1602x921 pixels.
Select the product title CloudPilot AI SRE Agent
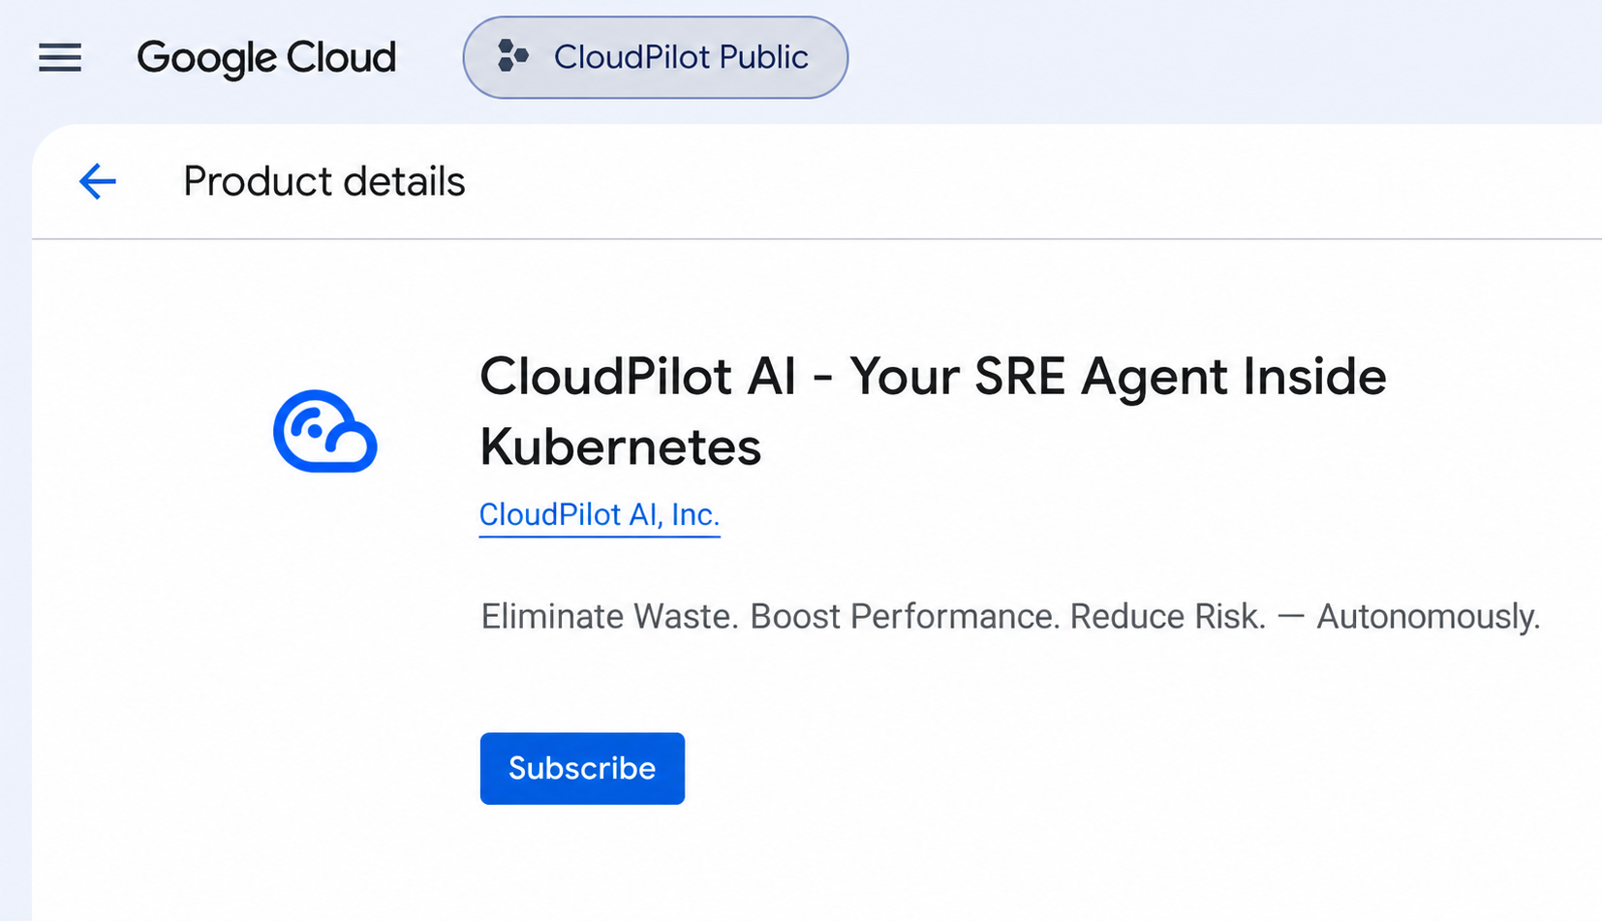[933, 411]
